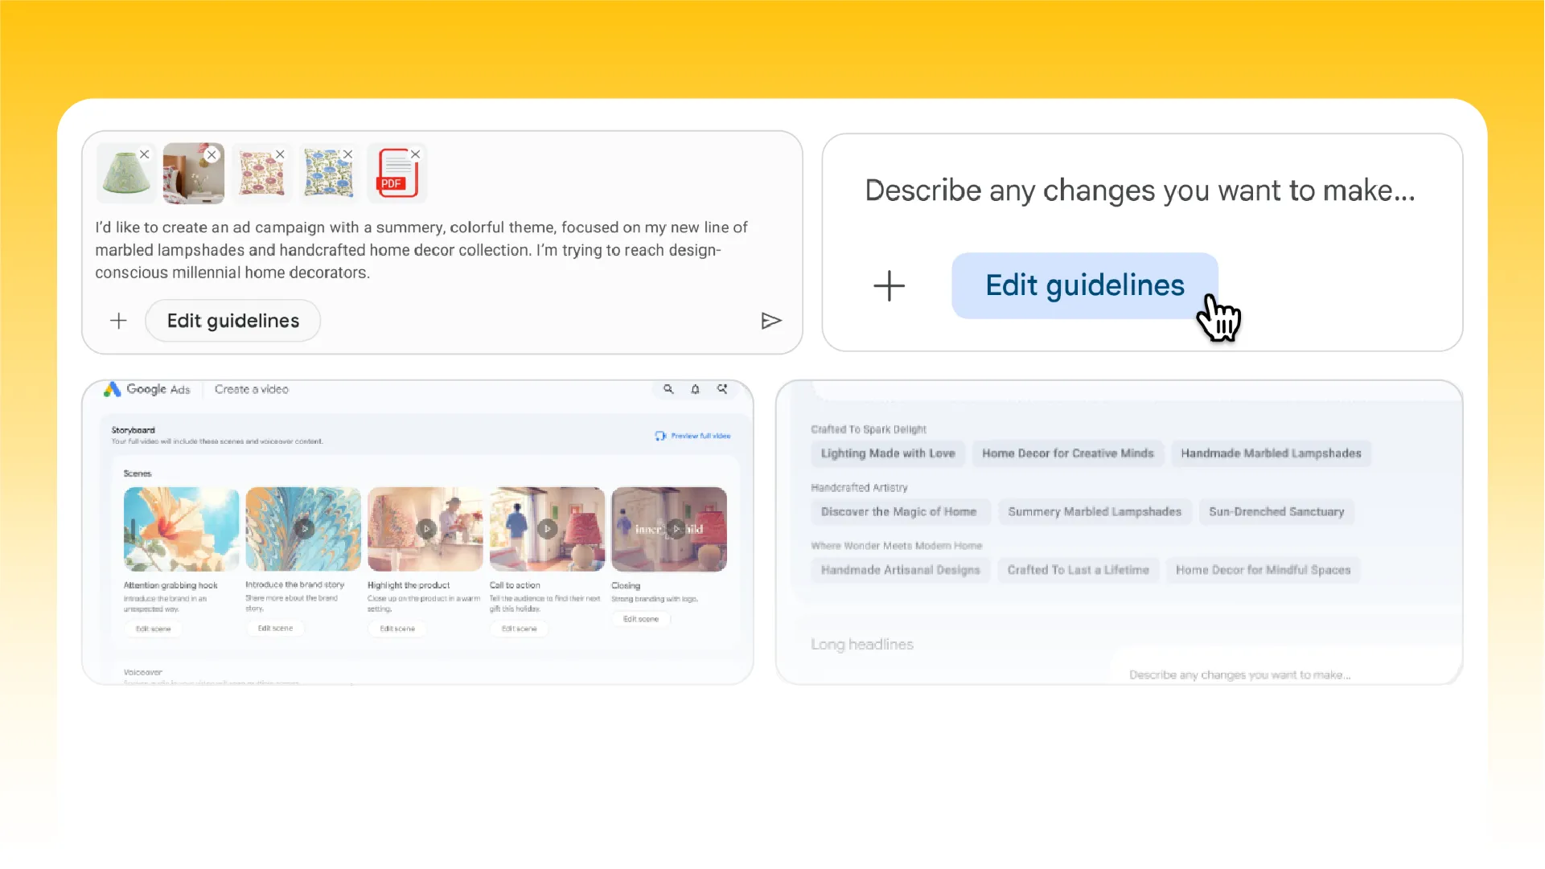Image resolution: width=1545 pixels, height=869 pixels.
Task: Play the Closing scene video
Action: tap(669, 529)
